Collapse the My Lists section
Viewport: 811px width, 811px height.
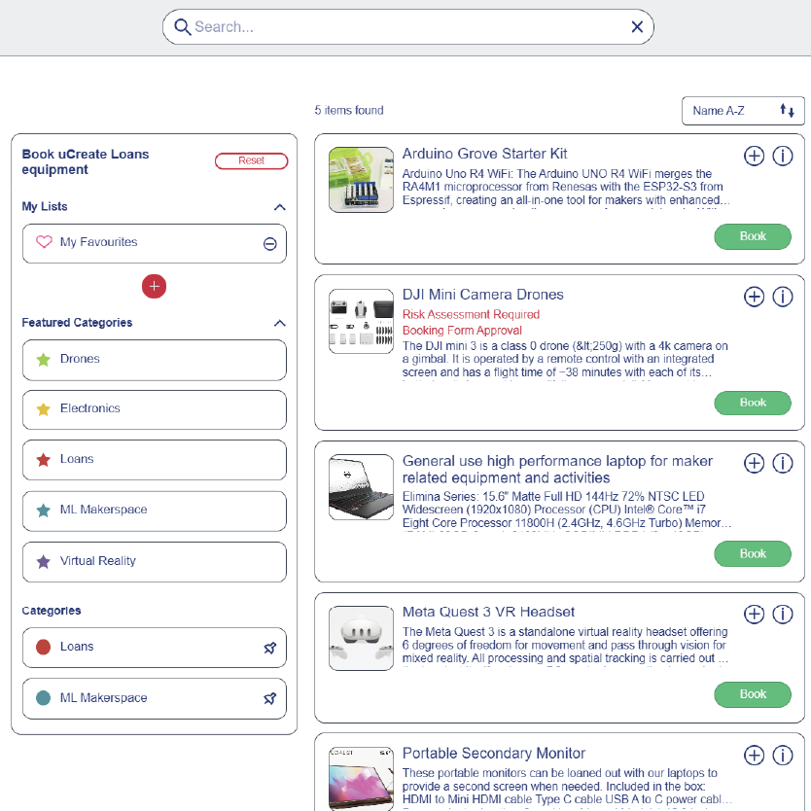coord(279,207)
